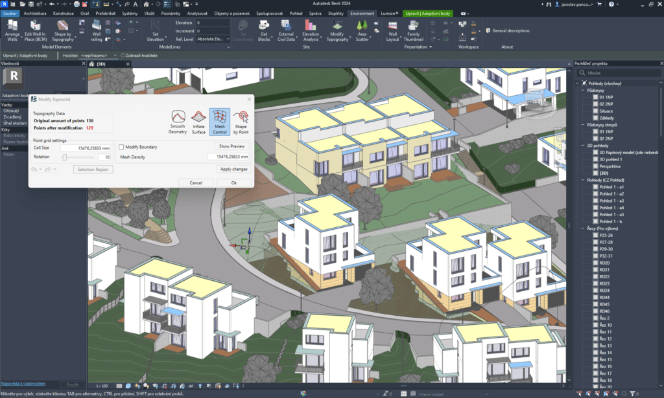Click the Family Thumbnail tool

pos(413,30)
